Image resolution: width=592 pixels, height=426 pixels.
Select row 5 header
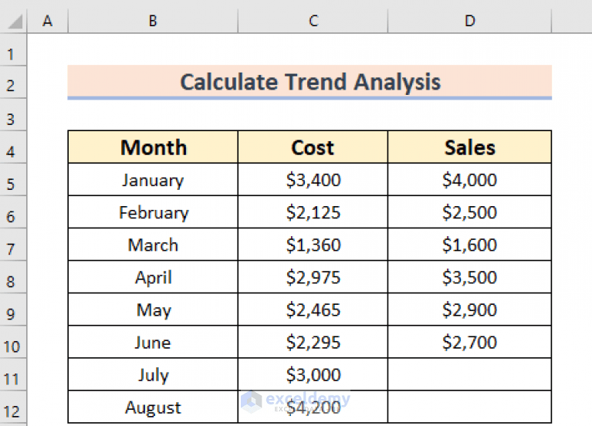[13, 180]
